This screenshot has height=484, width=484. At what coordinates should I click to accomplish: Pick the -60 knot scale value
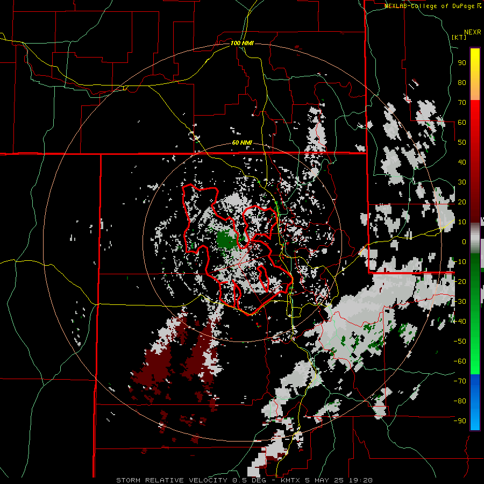[x=460, y=361]
